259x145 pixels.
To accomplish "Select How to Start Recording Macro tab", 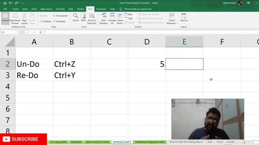I will click(x=186, y=142).
